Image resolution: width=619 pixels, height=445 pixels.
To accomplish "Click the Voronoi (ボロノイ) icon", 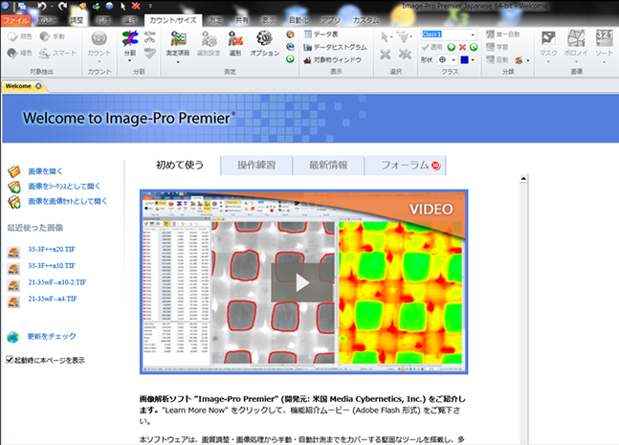I will coord(576,38).
